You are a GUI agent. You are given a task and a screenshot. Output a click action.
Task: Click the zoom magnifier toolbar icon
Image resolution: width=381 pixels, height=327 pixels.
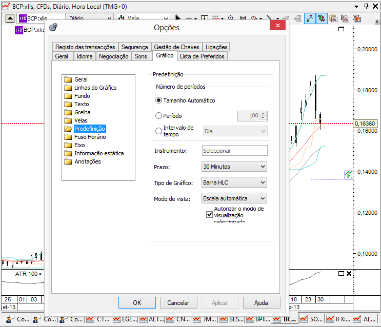[231, 18]
